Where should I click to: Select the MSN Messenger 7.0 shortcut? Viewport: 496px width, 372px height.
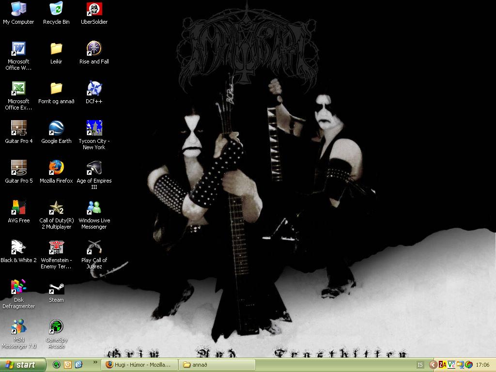tap(19, 334)
